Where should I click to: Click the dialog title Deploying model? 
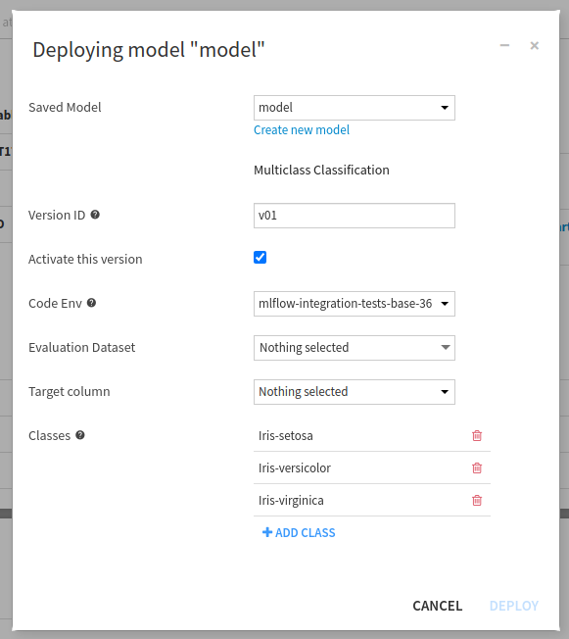[149, 50]
